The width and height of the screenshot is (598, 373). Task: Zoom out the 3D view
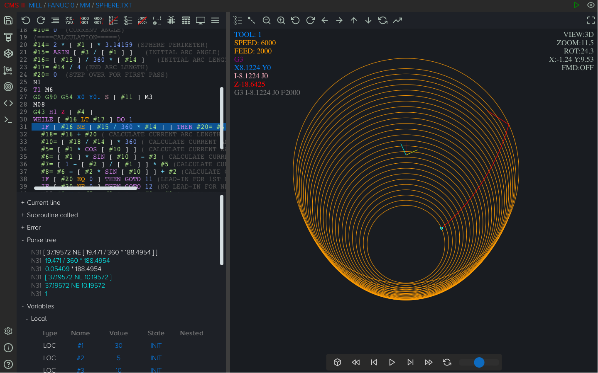coord(267,20)
